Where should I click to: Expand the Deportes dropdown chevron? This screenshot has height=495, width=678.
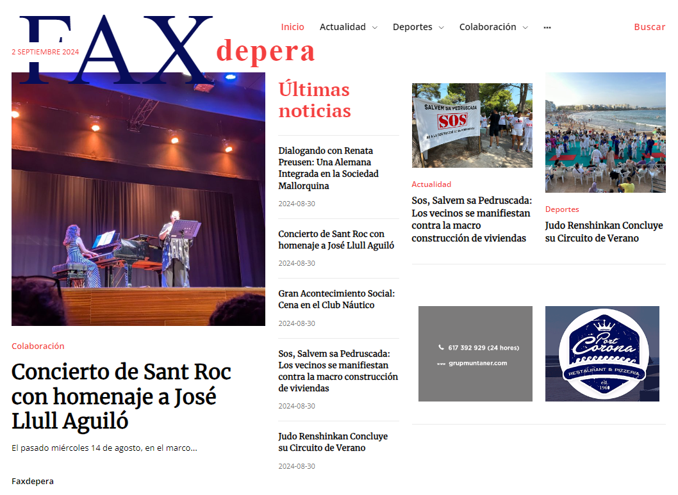(441, 28)
